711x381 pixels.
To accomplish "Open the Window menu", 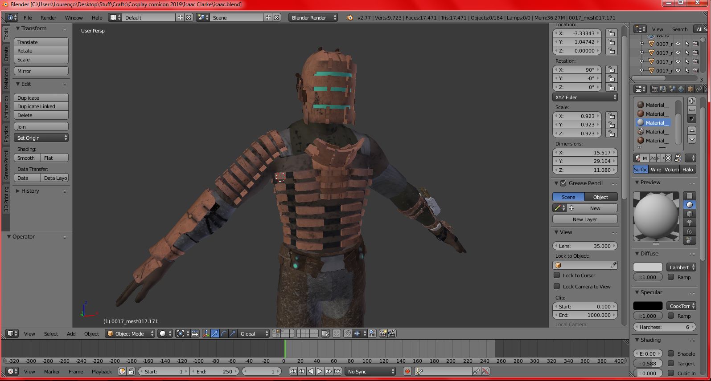I will [74, 17].
